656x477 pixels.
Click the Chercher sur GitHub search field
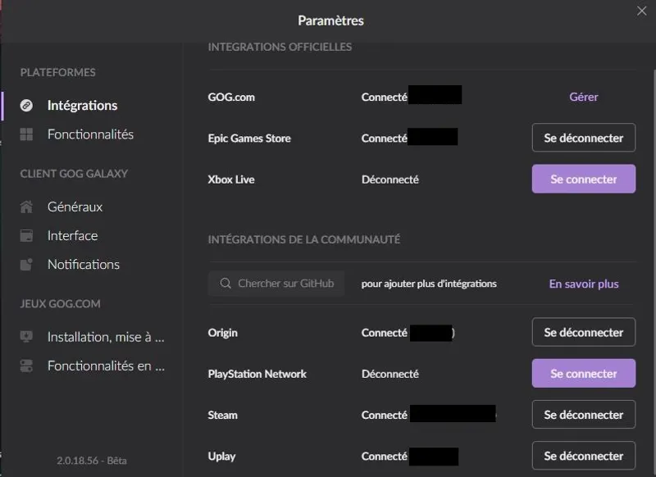pyautogui.click(x=283, y=283)
